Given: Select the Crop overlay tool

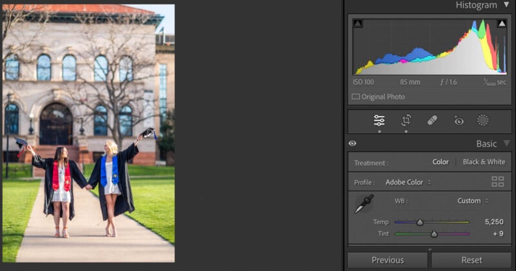Looking at the screenshot, I should point(406,121).
